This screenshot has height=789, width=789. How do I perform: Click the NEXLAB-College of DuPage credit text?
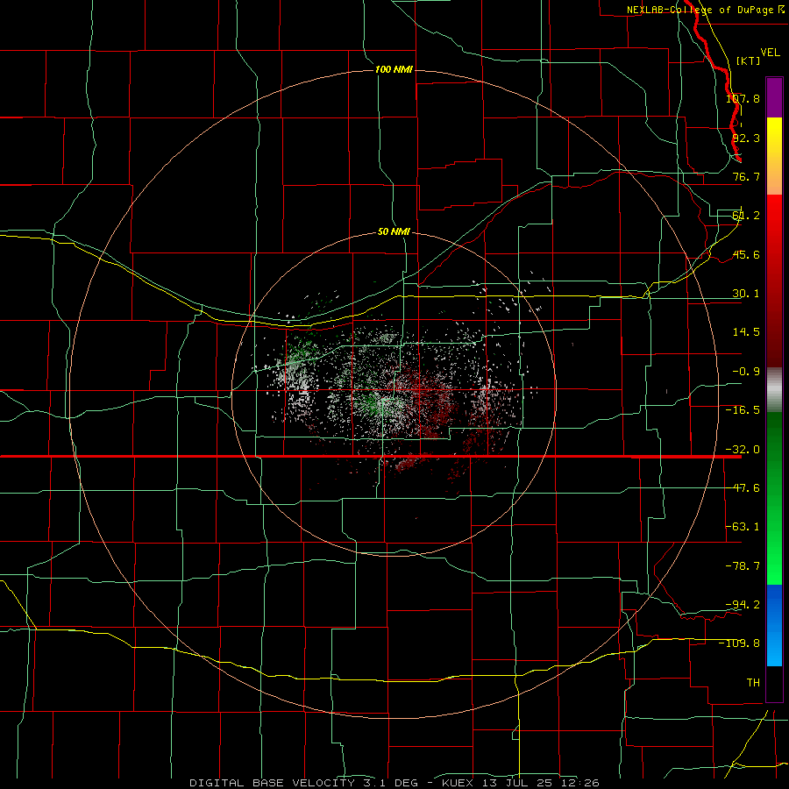[700, 10]
